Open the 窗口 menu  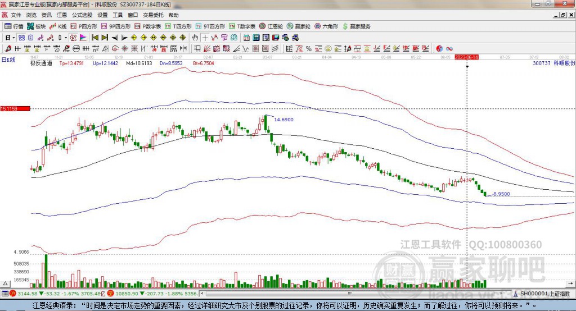133,15
